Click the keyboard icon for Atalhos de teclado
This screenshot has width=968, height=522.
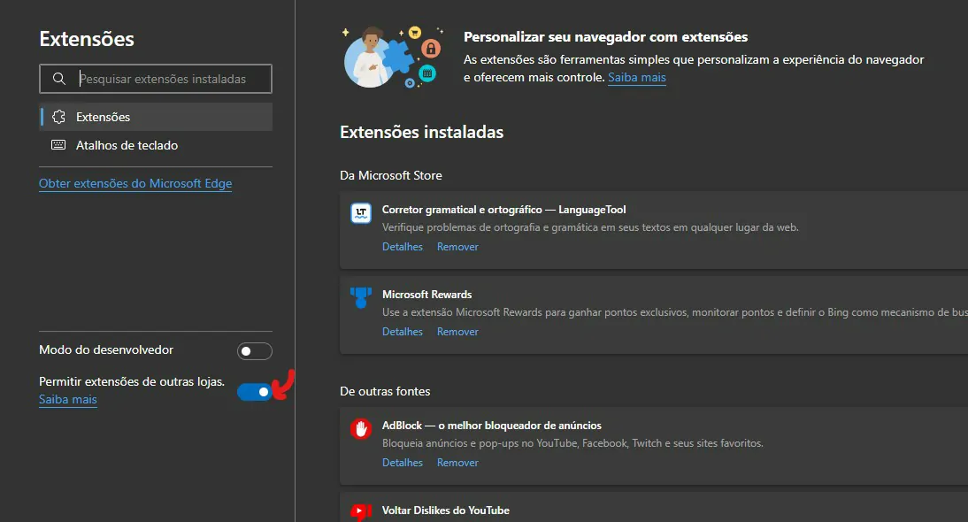tap(58, 145)
